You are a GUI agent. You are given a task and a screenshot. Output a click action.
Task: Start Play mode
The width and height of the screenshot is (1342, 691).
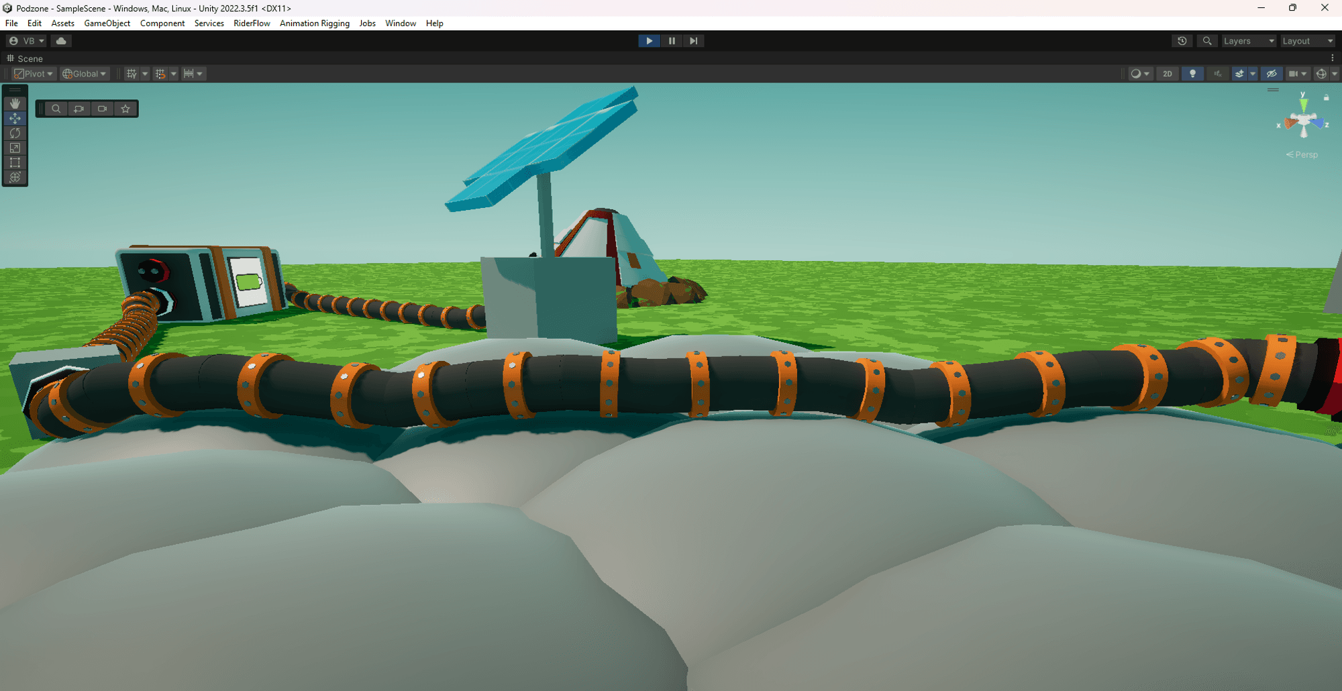tap(649, 41)
